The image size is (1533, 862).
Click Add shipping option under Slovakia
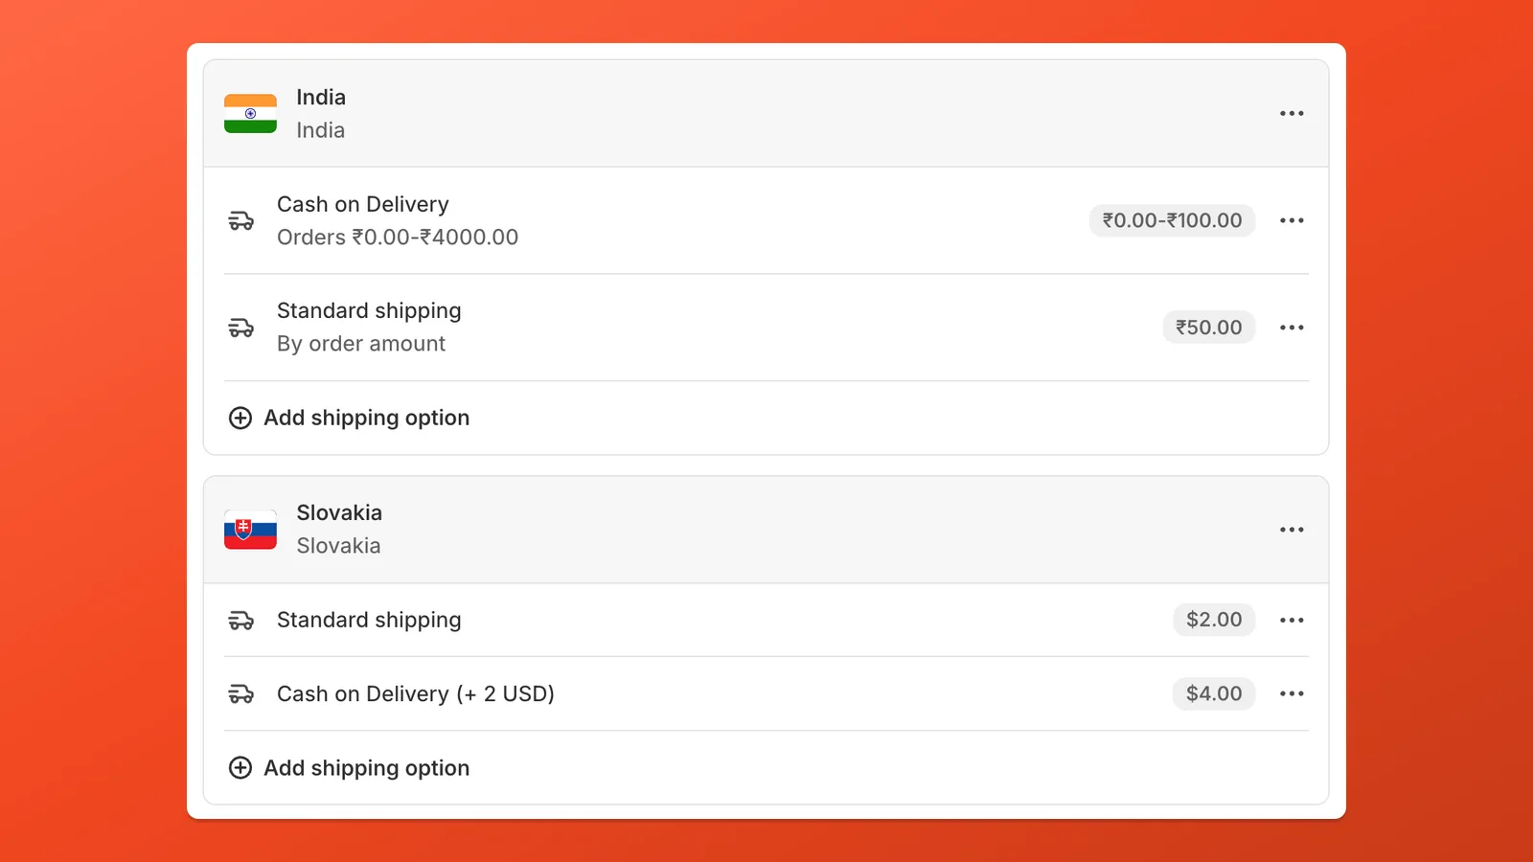[x=367, y=767]
